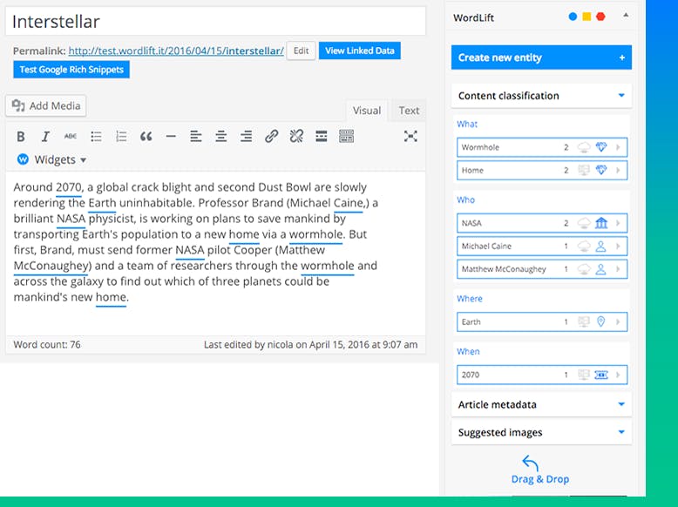Collapse the WordLift panel arrow
Viewport: 678px width, 507px height.
(626, 15)
